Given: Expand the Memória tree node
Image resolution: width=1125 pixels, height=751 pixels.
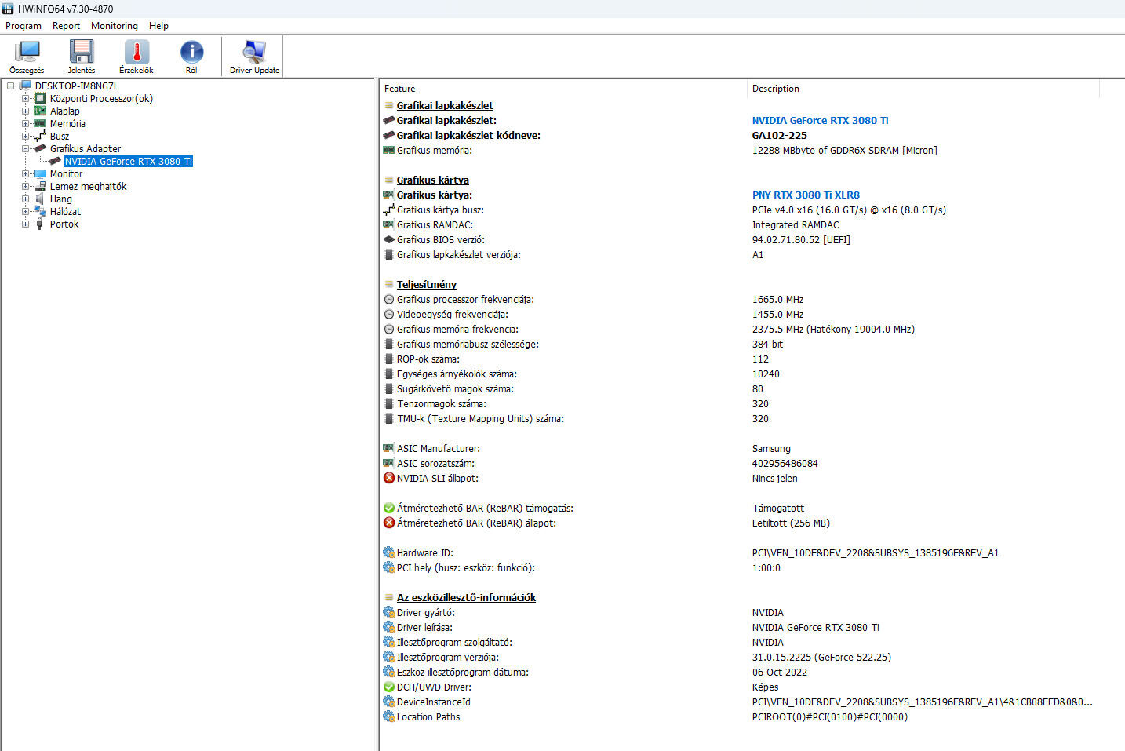Looking at the screenshot, I should [25, 124].
